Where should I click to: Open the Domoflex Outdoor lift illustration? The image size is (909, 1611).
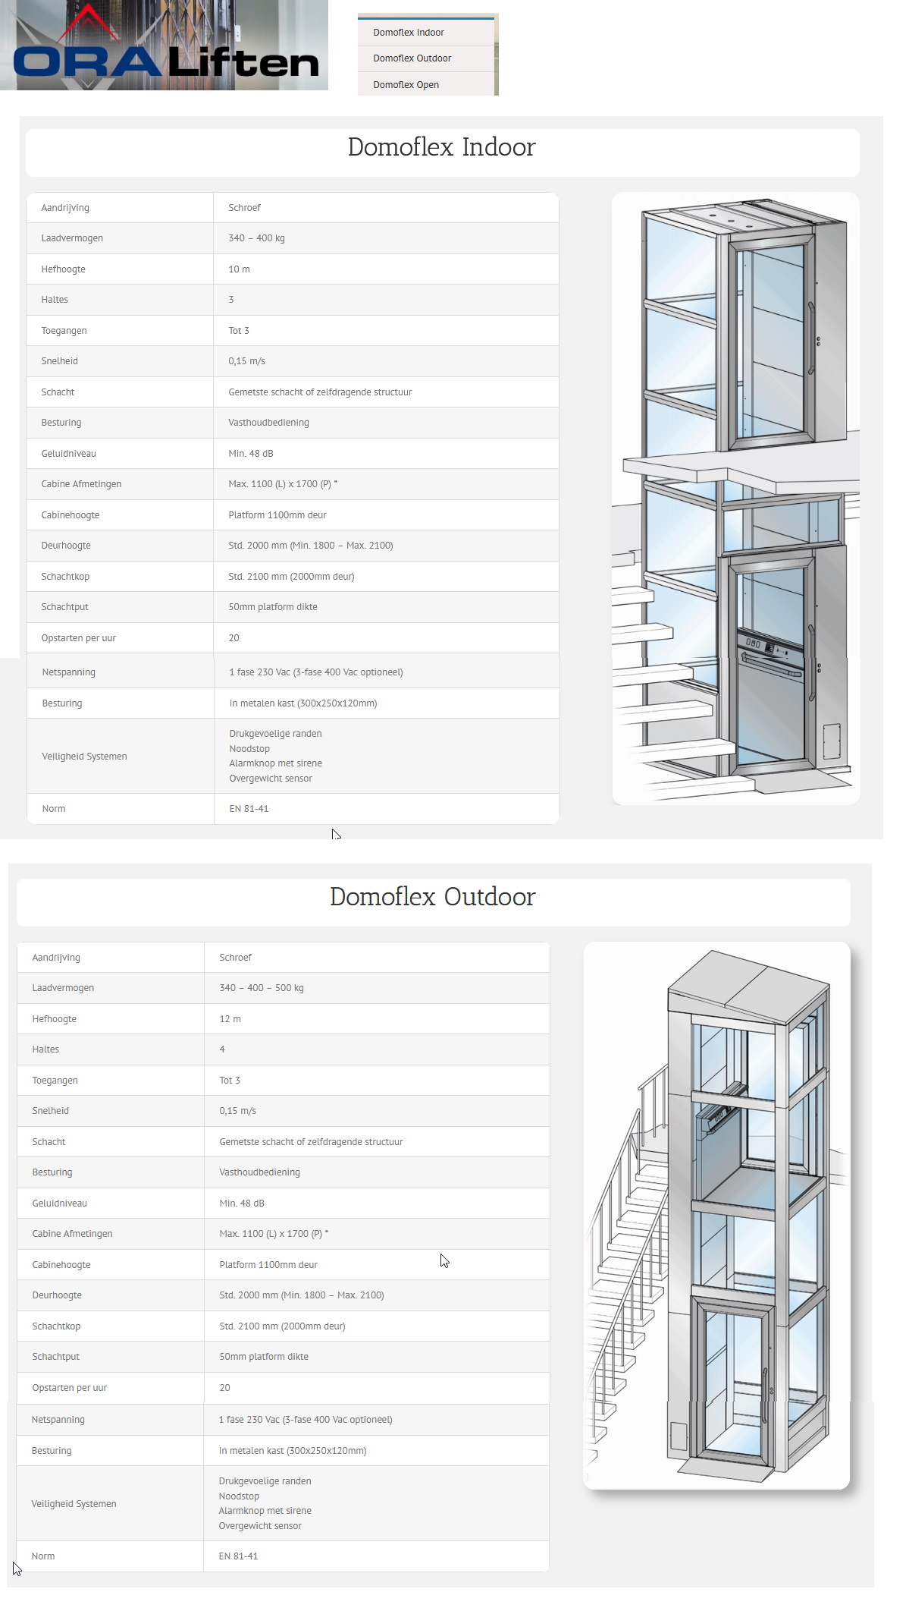(716, 1215)
